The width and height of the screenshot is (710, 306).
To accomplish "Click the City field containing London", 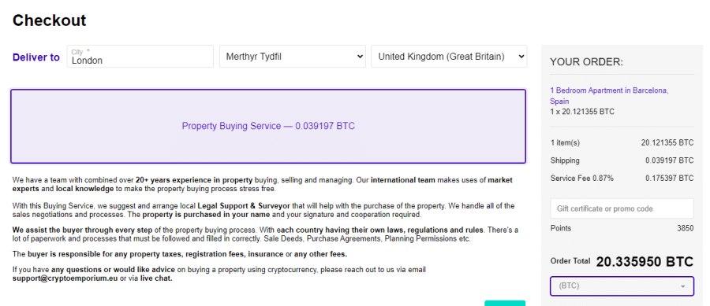I will coord(140,57).
